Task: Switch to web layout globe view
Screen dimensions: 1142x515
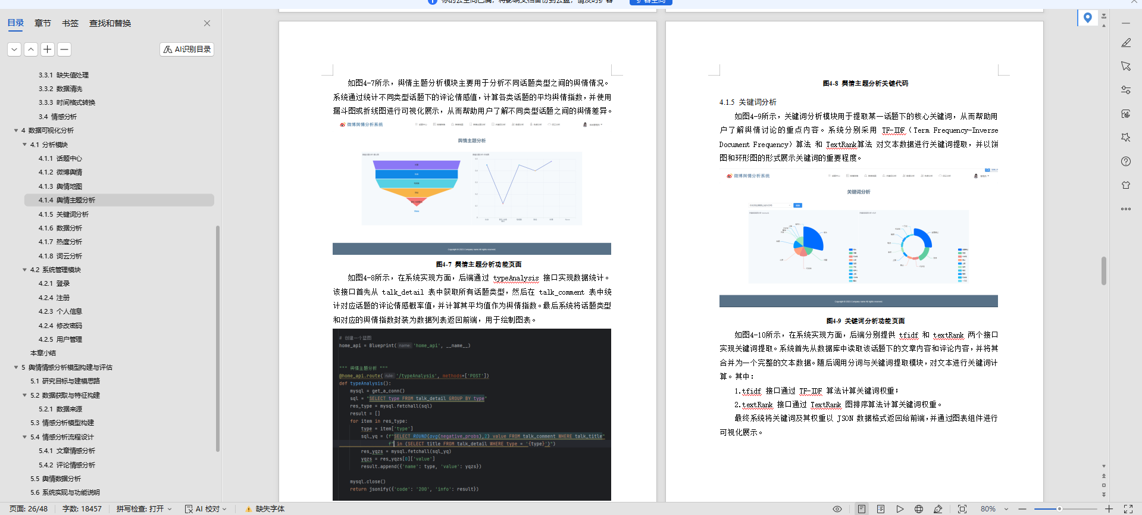Action: pyautogui.click(x=919, y=509)
